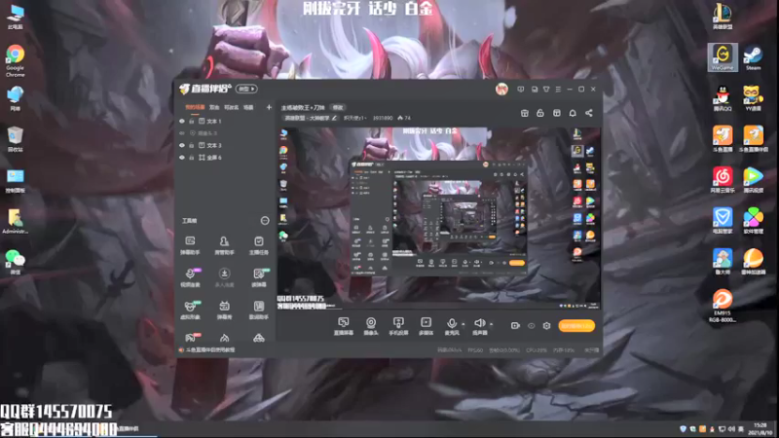Add a 摄像头 camera source
The image size is (779, 438).
coord(371,326)
